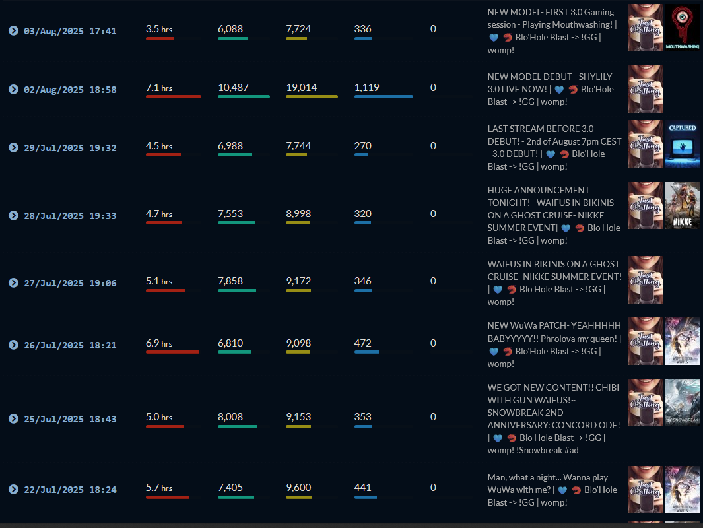Click Just Chatting thumbnail on 22/Jul row
This screenshot has height=528, width=703.
click(645, 490)
